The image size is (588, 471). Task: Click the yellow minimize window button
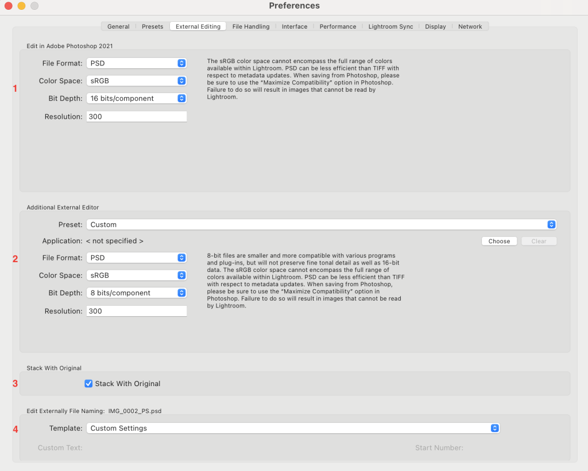[21, 6]
